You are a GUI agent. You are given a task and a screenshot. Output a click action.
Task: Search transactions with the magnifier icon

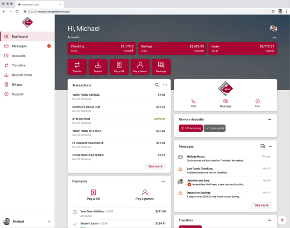(x=157, y=85)
